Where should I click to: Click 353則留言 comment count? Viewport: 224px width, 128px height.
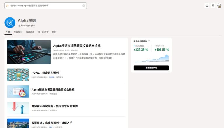[53, 111]
